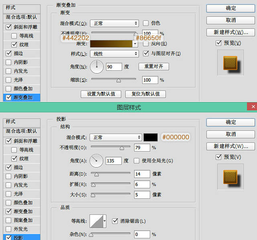Viewport: 257px width, 240px height.
Task: Click the style preview thumbnail in 投影 dialog
Action: click(x=230, y=177)
